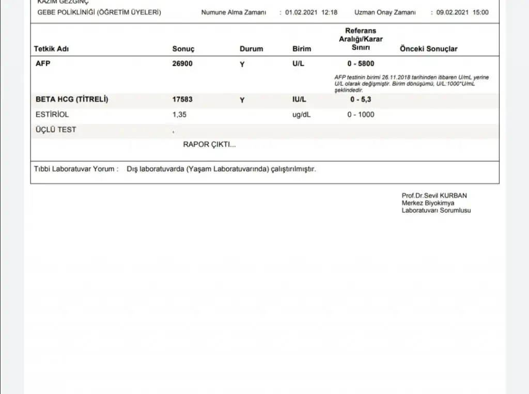Click the RAPOR ÇIKTI... text
This screenshot has width=529, height=394.
tap(209, 145)
